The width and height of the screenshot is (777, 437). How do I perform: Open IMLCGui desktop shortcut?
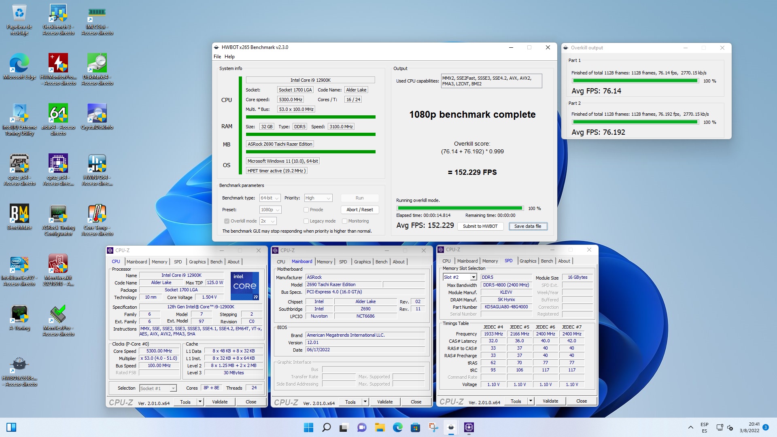(97, 20)
